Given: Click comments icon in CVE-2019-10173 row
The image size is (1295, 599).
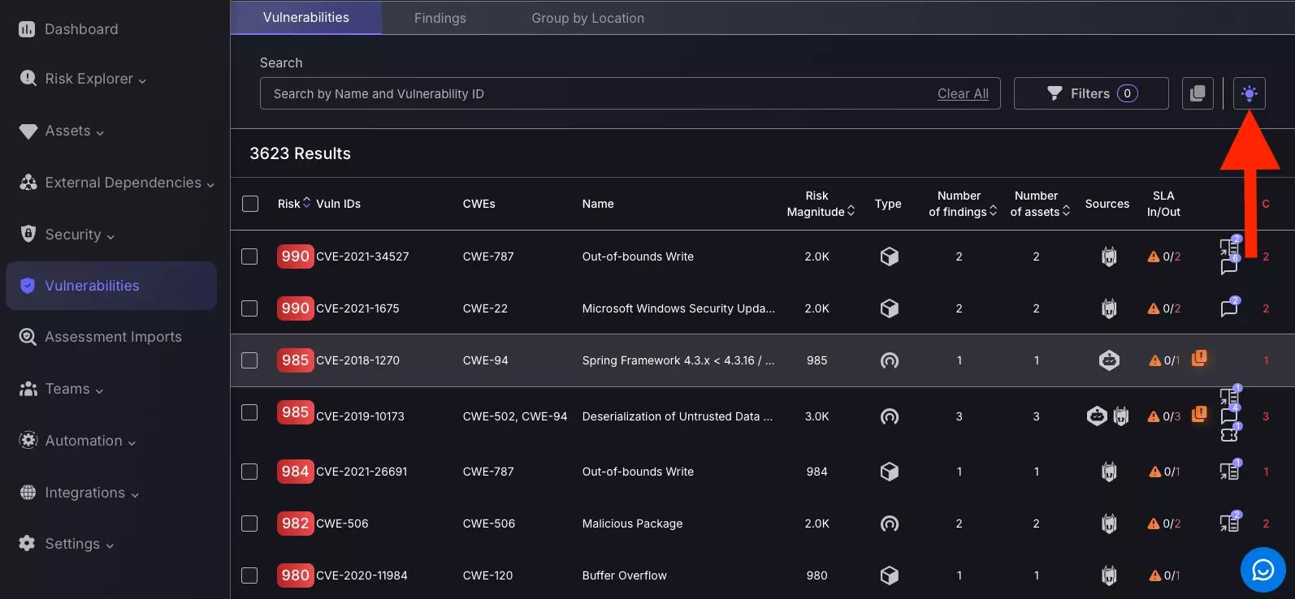Looking at the screenshot, I should 1229,416.
